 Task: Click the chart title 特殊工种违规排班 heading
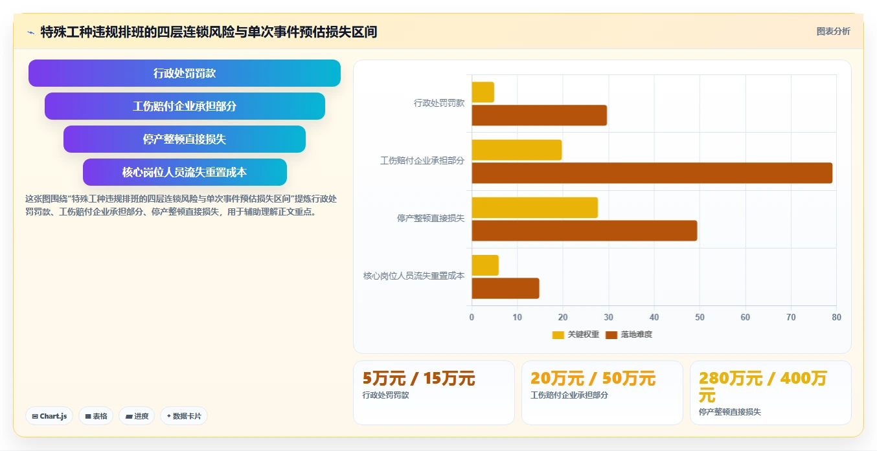tap(209, 32)
